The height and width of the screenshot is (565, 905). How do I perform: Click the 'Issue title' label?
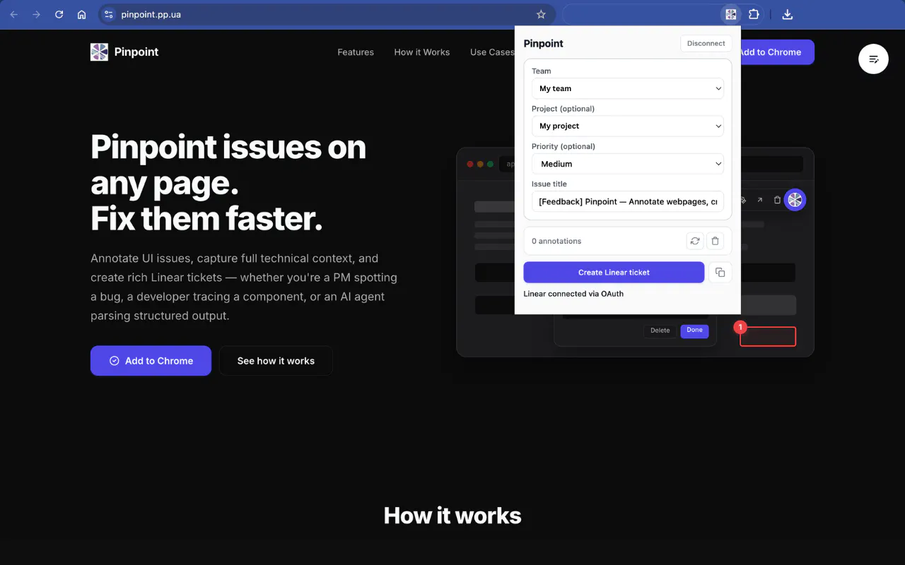click(x=549, y=184)
